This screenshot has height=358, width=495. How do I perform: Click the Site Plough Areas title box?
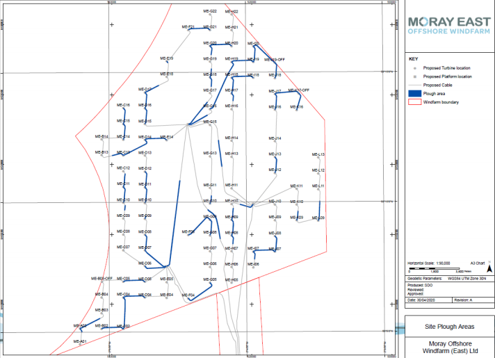pos(448,325)
